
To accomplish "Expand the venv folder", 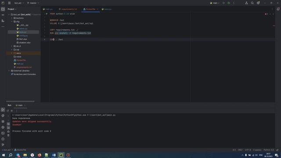I will point(12,53).
